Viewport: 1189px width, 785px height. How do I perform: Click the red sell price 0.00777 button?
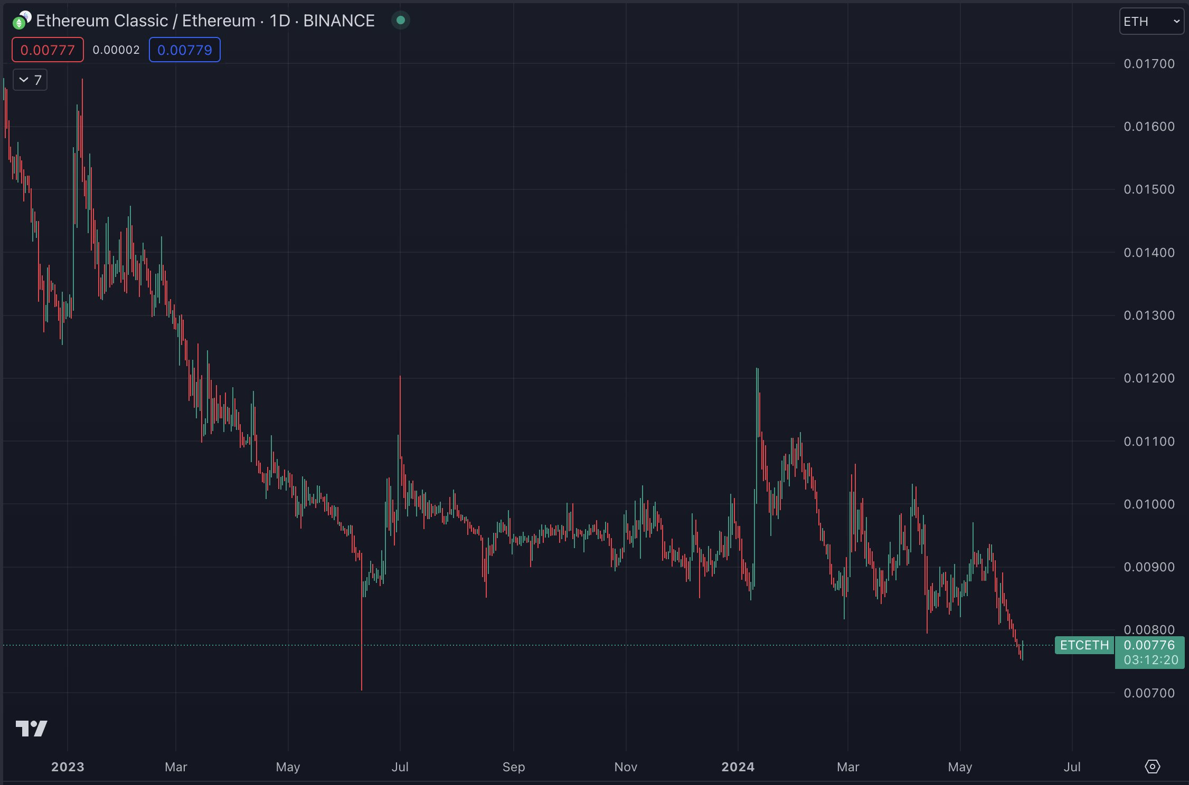pos(48,50)
